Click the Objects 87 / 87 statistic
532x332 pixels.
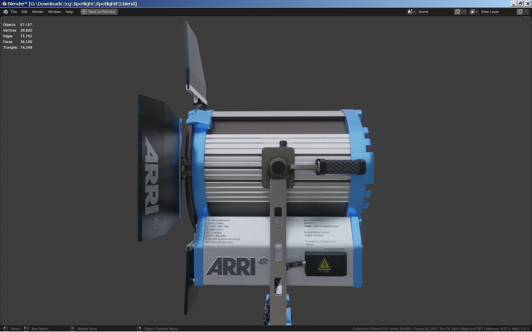point(17,25)
